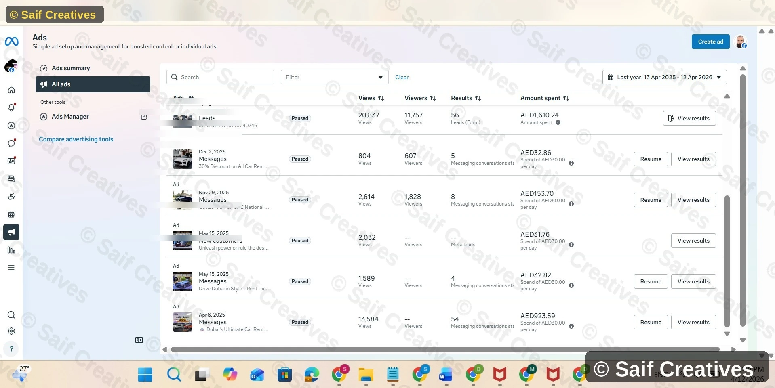Click the Meta logo icon

pos(11,41)
